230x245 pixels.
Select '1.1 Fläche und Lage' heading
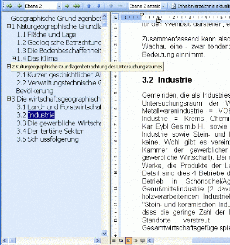click(46, 35)
